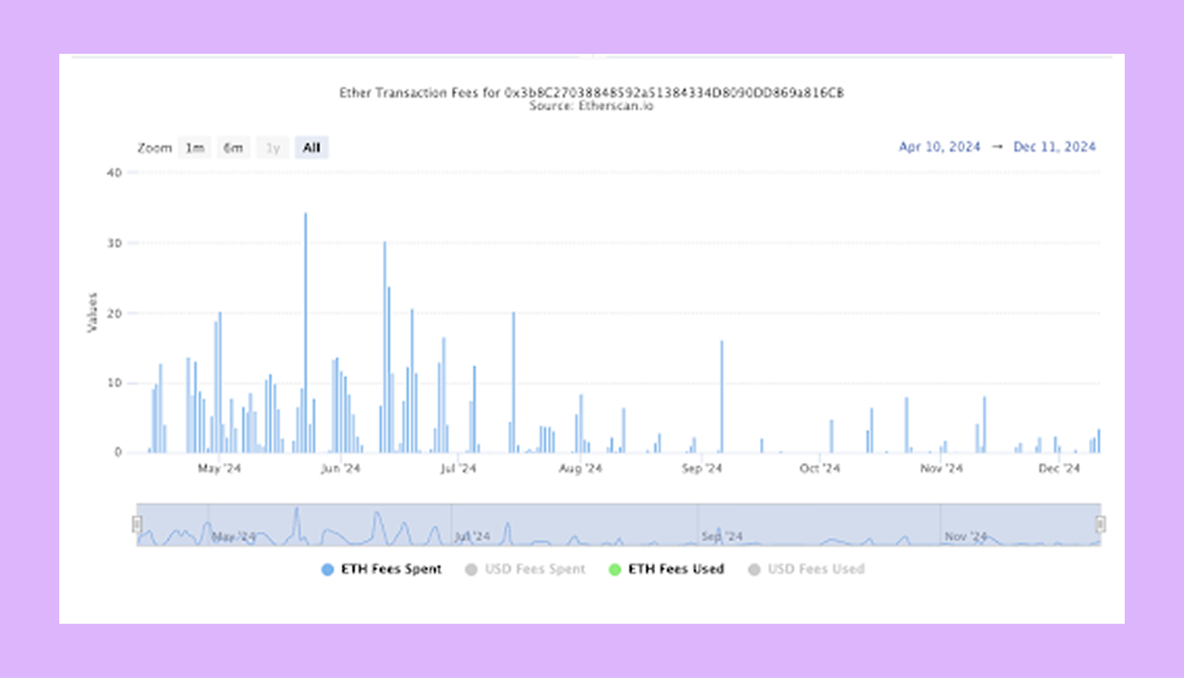
Task: Show the USD Fees Spent series label
Action: pyautogui.click(x=535, y=569)
